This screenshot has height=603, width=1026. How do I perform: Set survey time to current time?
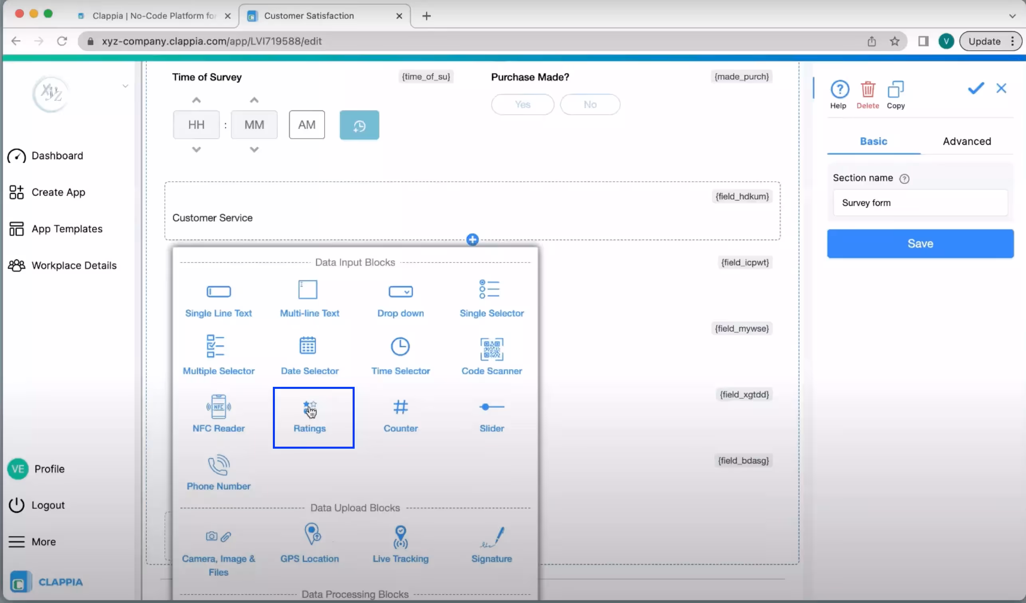click(359, 125)
